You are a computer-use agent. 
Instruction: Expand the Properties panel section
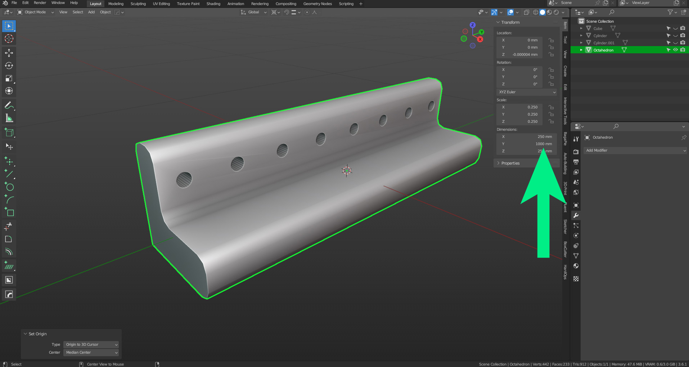510,163
